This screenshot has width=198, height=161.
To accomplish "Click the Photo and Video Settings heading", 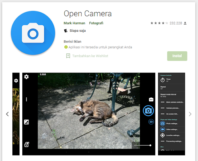I will click(x=169, y=120).
